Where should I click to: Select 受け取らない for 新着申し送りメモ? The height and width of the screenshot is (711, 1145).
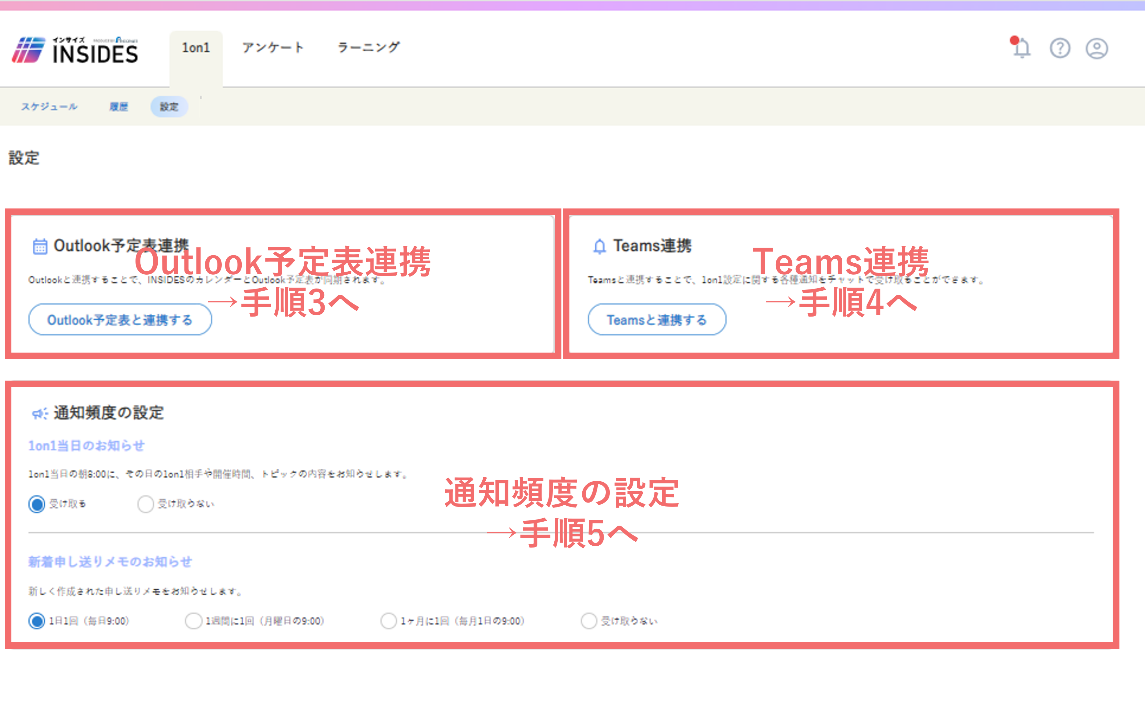tap(589, 621)
